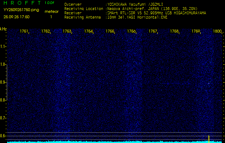Click the 'meteor' count label

coord(52,12)
